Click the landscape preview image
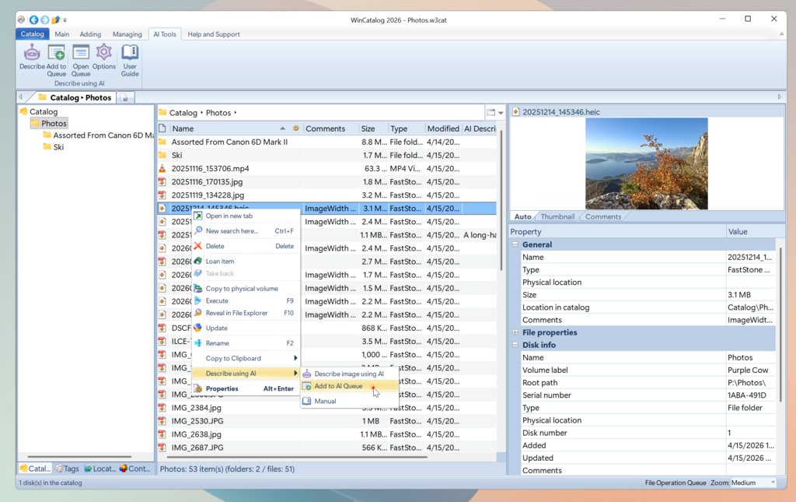 646,163
